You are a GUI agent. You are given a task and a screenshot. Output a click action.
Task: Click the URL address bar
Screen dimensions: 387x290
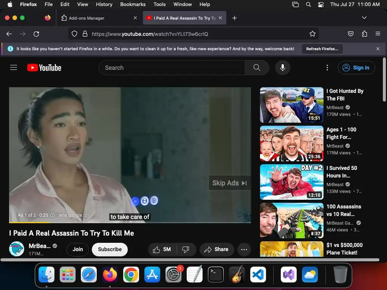click(193, 34)
